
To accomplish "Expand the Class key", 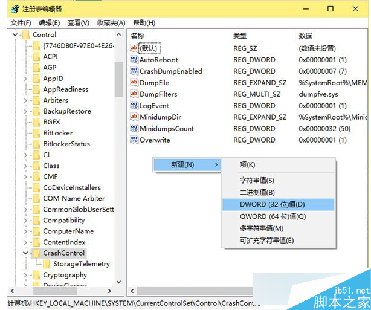I will (25, 166).
